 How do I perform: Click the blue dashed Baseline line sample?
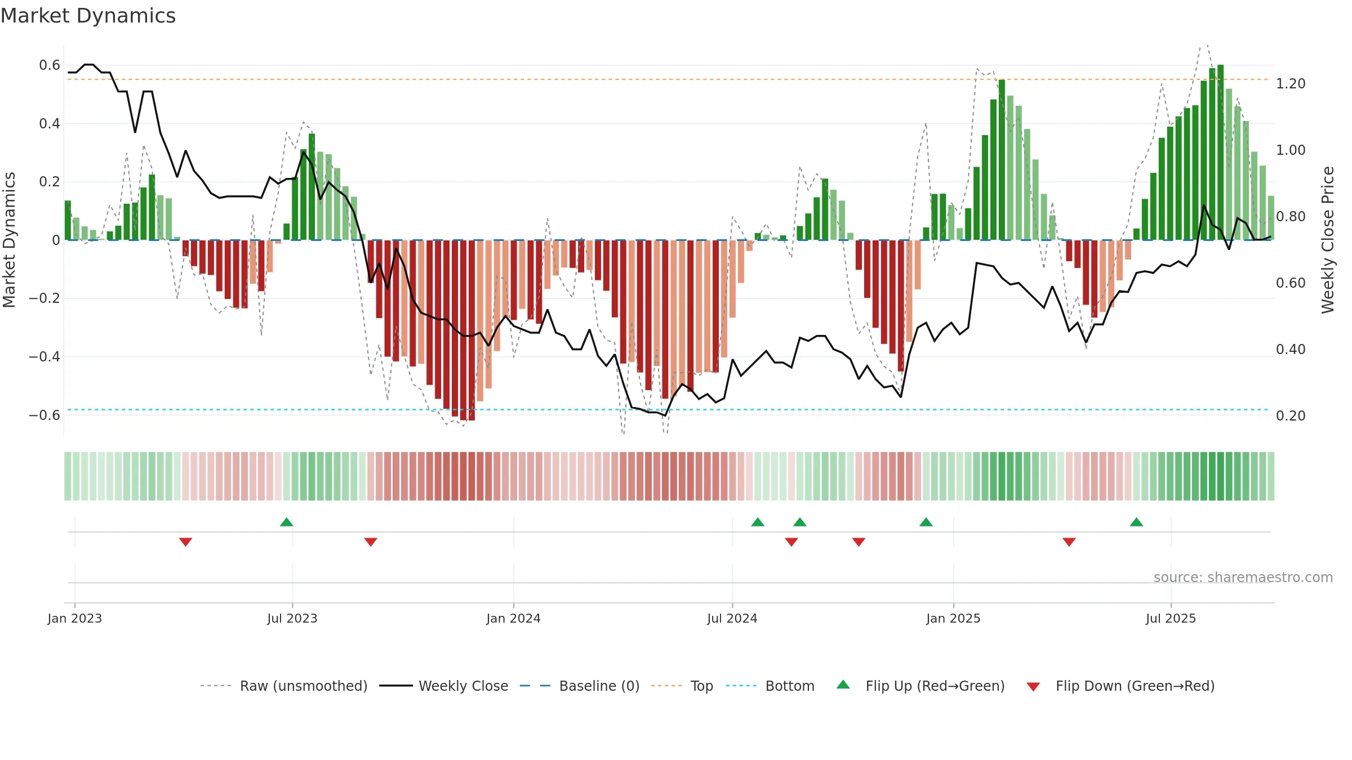(x=535, y=686)
